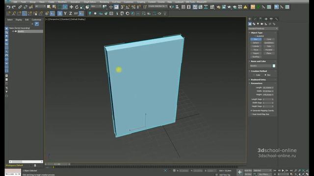This screenshot has width=314, height=176.
Task: Open the Edit menu in Scene Explorer
Action: (x=26, y=20)
